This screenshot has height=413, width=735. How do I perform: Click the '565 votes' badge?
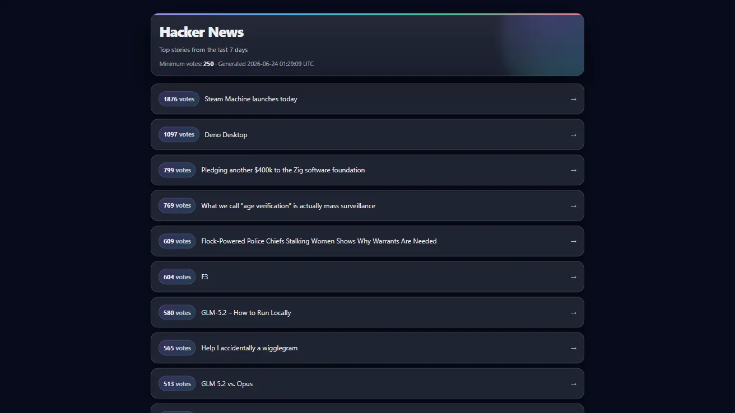pos(177,348)
